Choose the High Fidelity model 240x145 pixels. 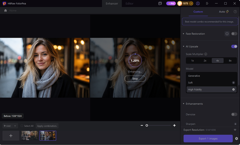pos(212,90)
